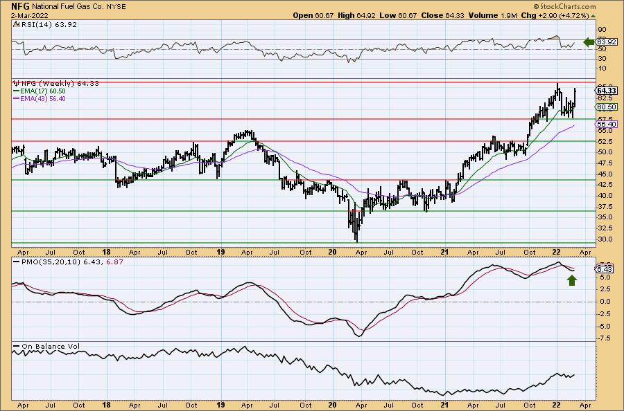Click the 52.5 label on the price axis
The height and width of the screenshot is (411, 624).
click(605, 141)
